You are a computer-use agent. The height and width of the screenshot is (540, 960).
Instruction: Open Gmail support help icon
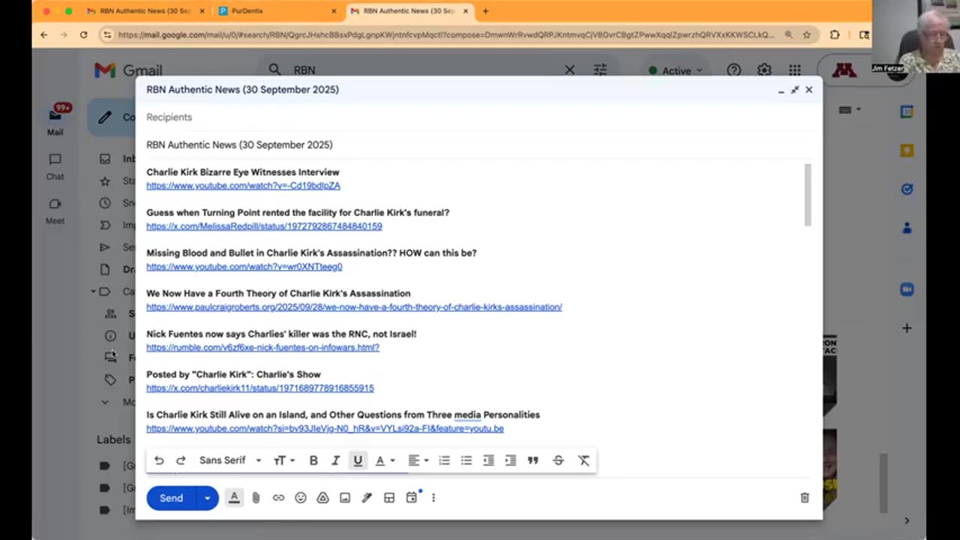(x=734, y=70)
